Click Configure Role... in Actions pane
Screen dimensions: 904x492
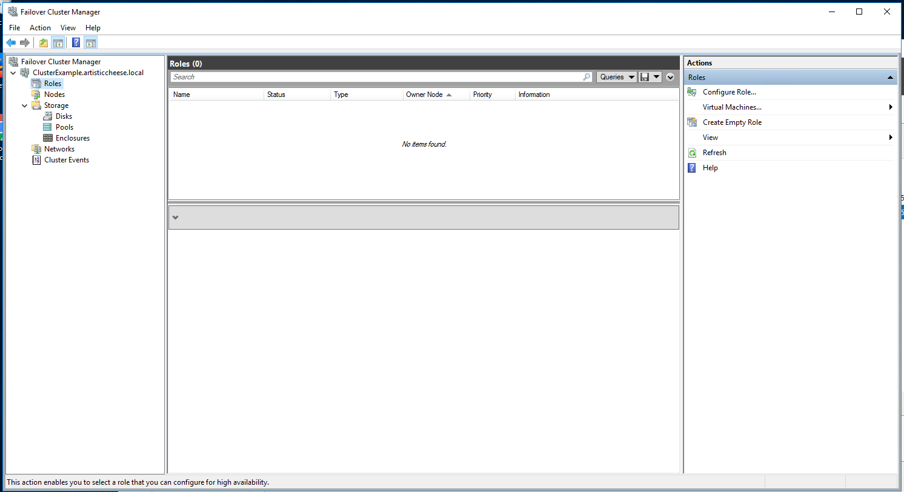(729, 92)
